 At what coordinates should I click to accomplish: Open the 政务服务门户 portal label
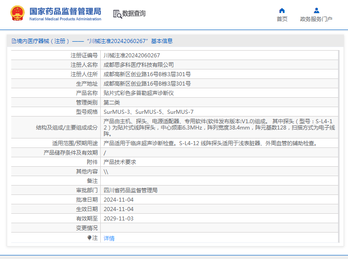316,19
